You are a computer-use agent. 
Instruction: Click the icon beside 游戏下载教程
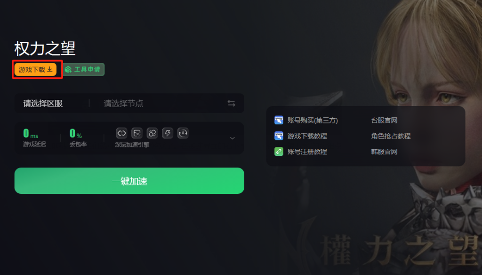(x=279, y=136)
